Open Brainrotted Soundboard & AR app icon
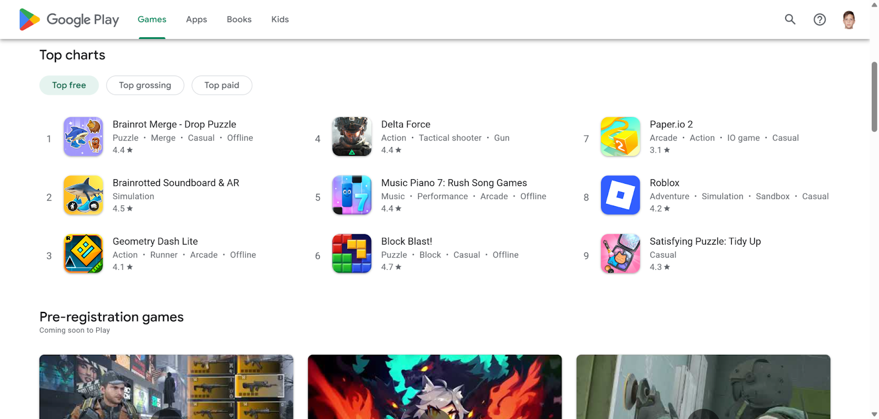 click(84, 195)
